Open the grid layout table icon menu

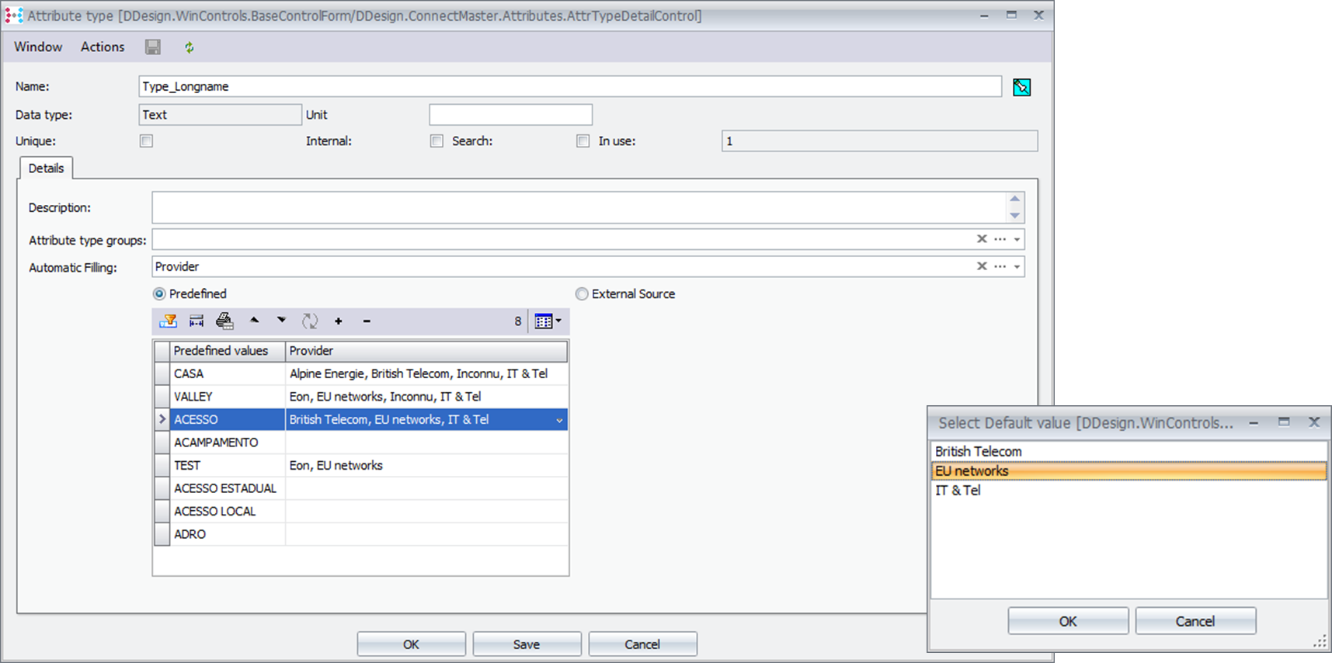pos(548,321)
